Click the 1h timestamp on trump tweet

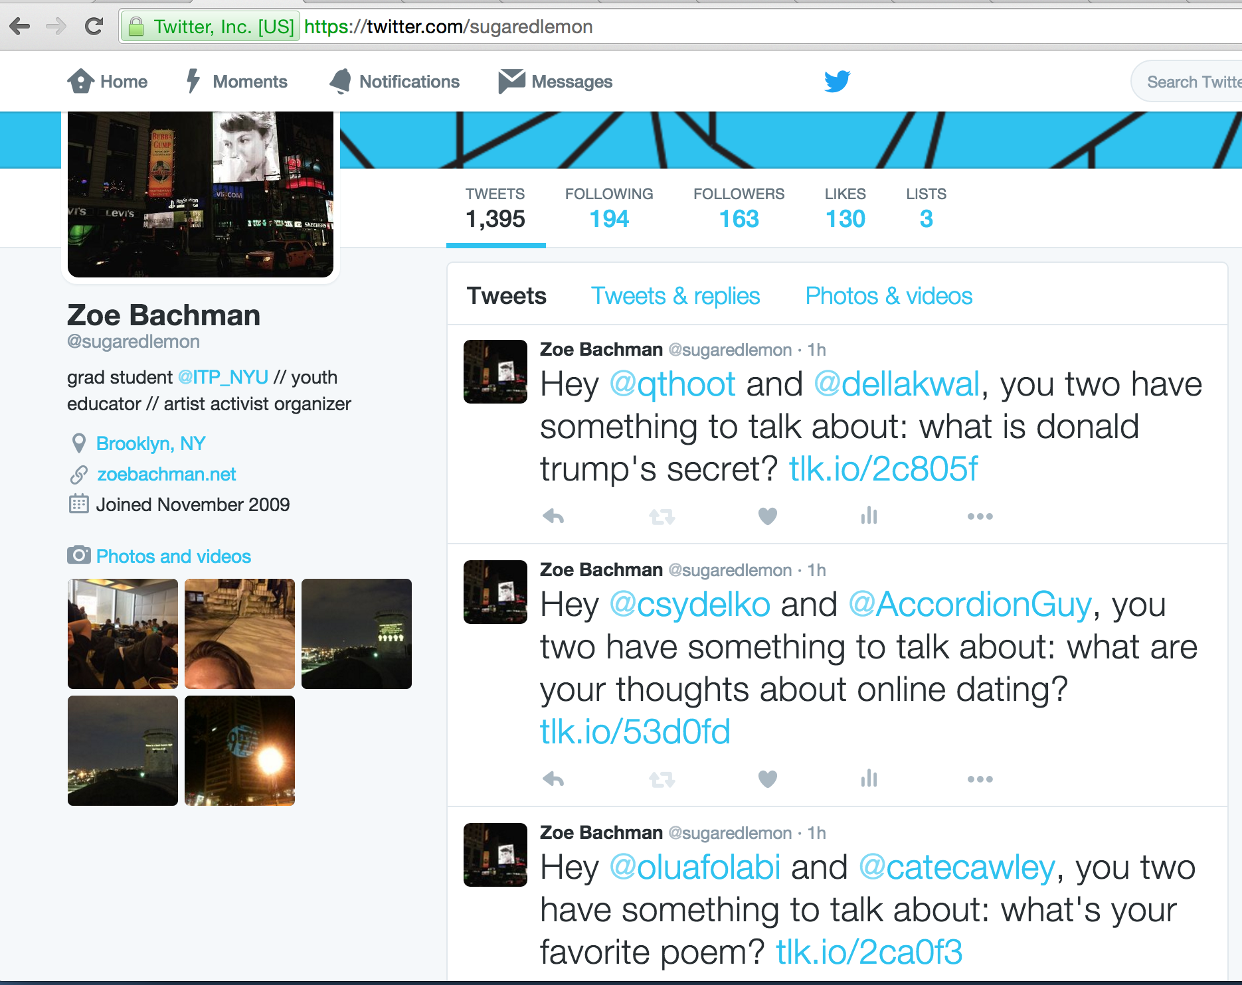tap(817, 350)
